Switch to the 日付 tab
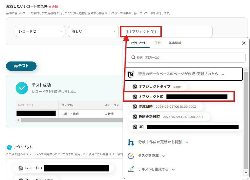 (x=157, y=43)
